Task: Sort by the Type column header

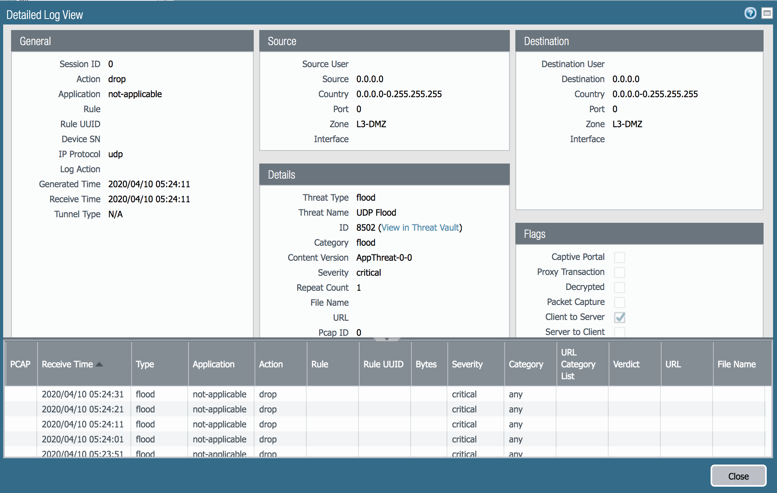Action: [145, 364]
